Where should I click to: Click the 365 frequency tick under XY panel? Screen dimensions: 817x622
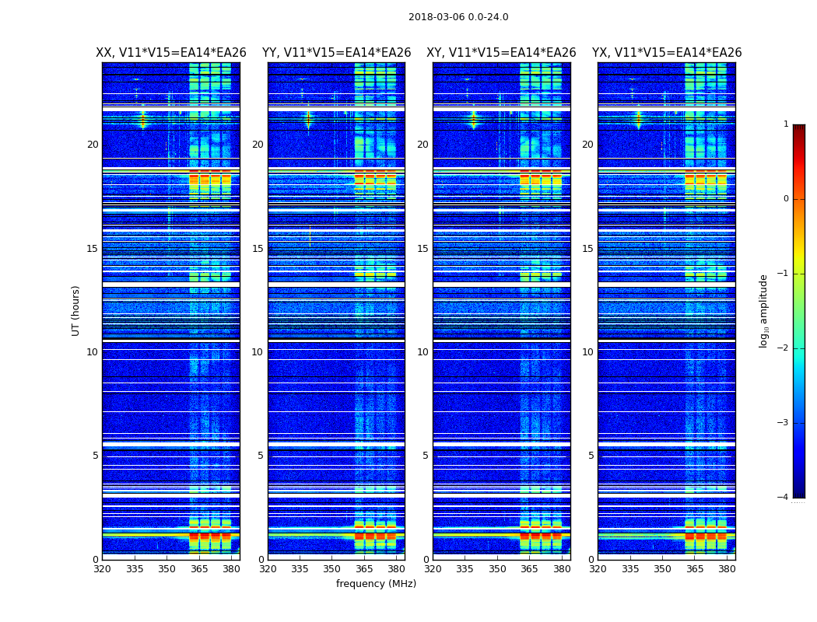pos(529,569)
